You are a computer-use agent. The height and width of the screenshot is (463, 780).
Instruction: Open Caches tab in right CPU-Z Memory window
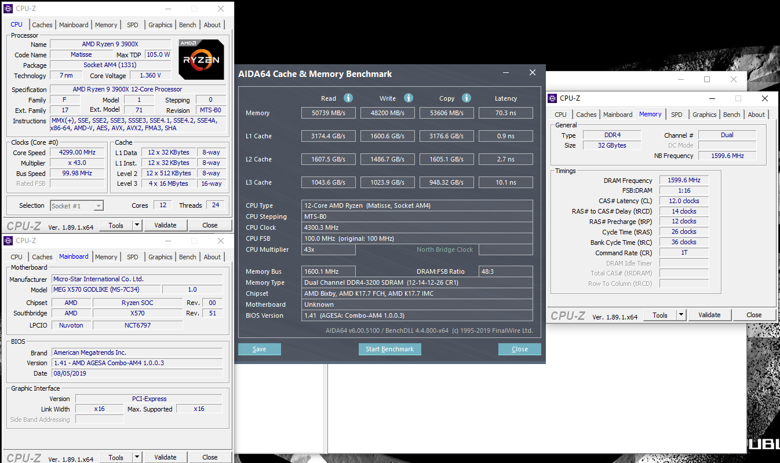(586, 115)
